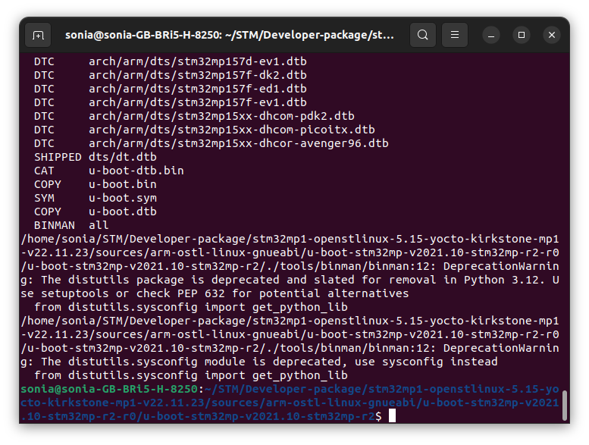Click the SHIPPED dts/dt.dtb line
The width and height of the screenshot is (589, 445).
96,157
